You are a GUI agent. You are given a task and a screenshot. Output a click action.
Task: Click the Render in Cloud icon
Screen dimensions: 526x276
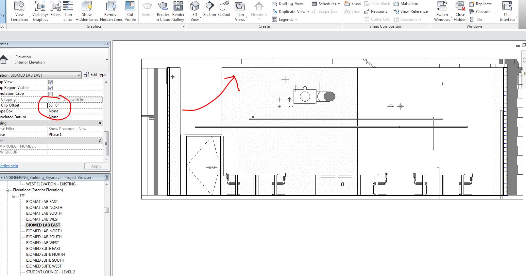[x=163, y=7]
